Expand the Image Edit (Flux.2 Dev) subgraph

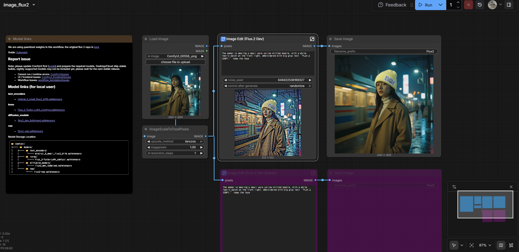[312, 39]
